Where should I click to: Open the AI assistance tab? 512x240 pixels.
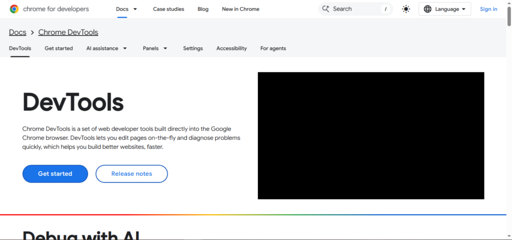[102, 48]
